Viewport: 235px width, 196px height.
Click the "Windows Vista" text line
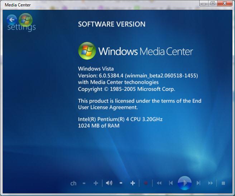coord(96,69)
